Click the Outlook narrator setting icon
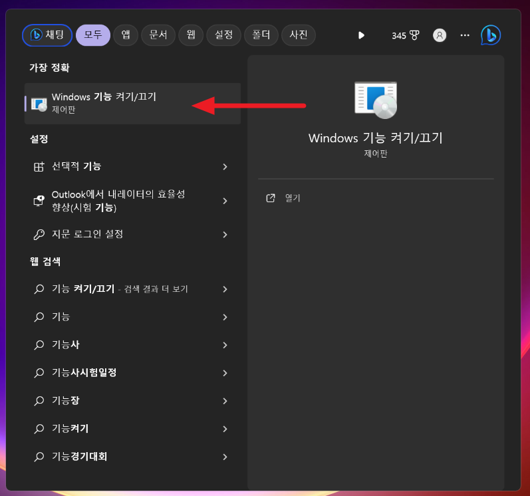The height and width of the screenshot is (496, 530). click(39, 201)
